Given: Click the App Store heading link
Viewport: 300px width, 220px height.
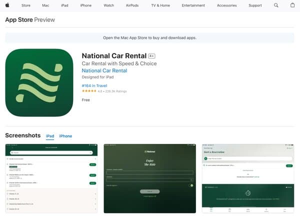Looking at the screenshot, I should coord(19,19).
